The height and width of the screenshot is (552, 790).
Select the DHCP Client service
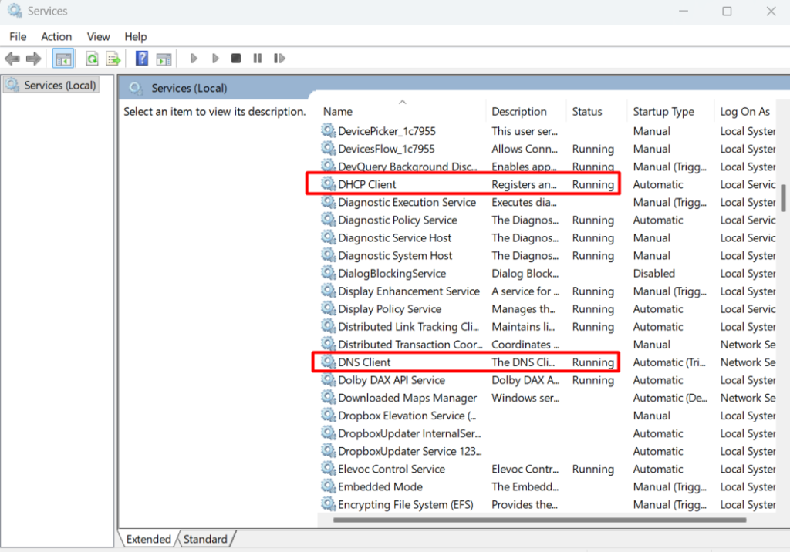click(367, 184)
